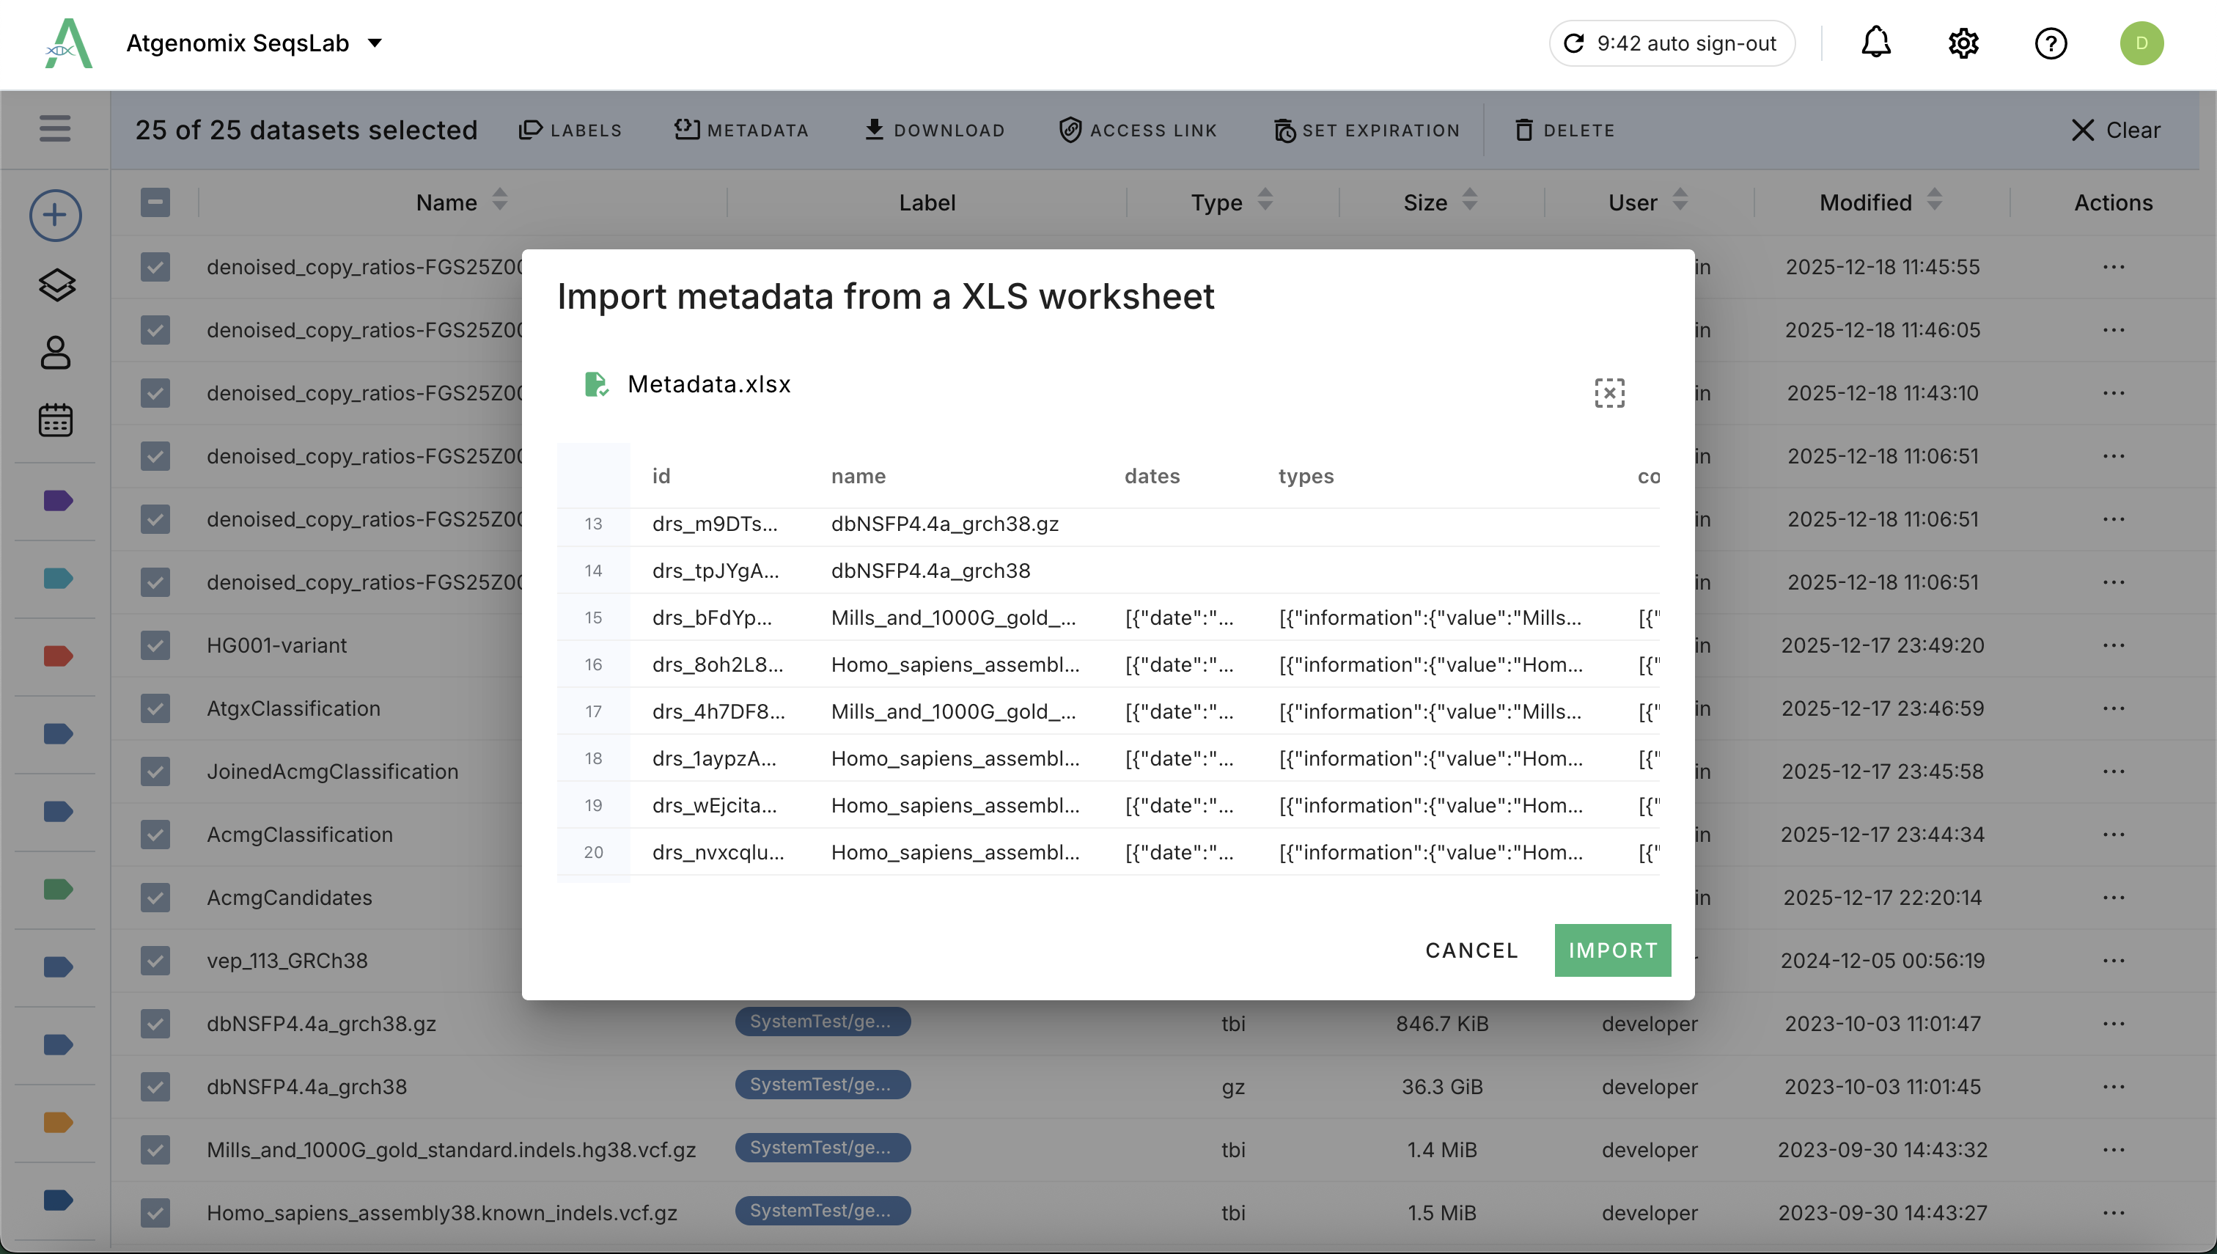Uncheck the HG001-variant dataset checkbox
The height and width of the screenshot is (1254, 2217).
click(155, 645)
